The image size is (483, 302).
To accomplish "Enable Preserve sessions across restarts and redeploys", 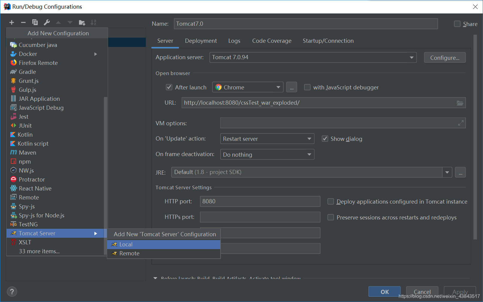I will [331, 217].
